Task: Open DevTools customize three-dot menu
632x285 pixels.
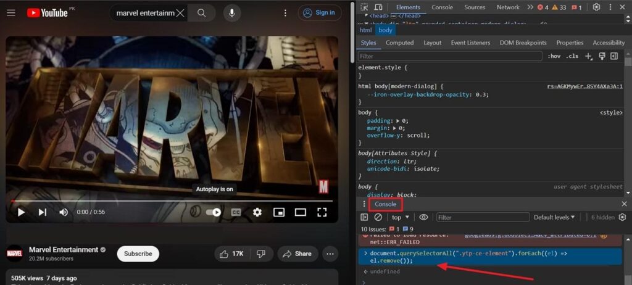Action: (610, 7)
